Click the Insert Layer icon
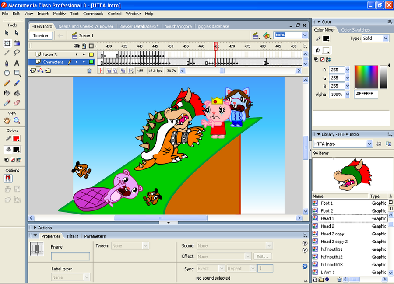This screenshot has height=284, width=394. point(33,71)
